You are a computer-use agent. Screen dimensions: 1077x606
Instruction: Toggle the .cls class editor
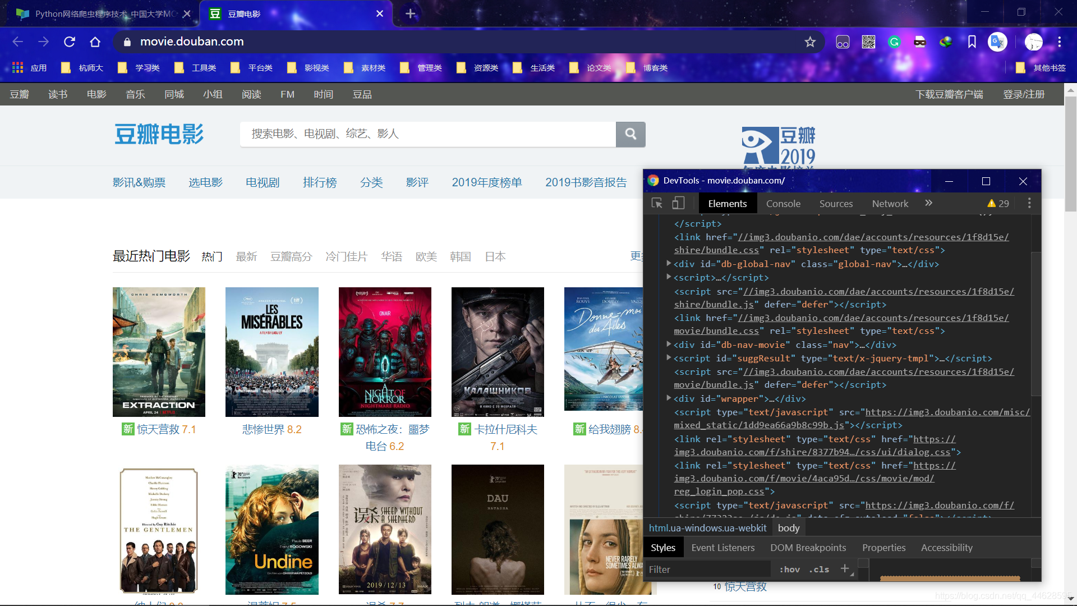(819, 570)
